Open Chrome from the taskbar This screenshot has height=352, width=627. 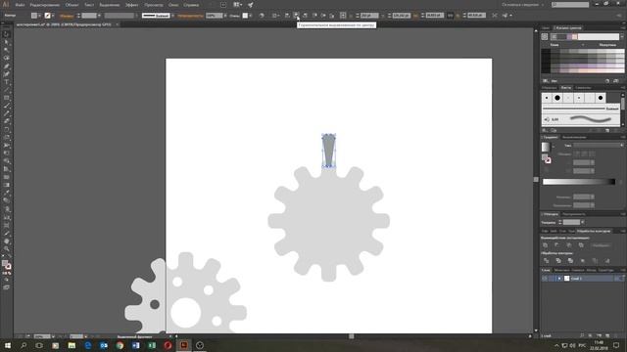tap(120, 345)
